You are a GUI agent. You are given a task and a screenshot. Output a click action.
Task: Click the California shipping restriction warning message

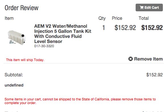80,101
